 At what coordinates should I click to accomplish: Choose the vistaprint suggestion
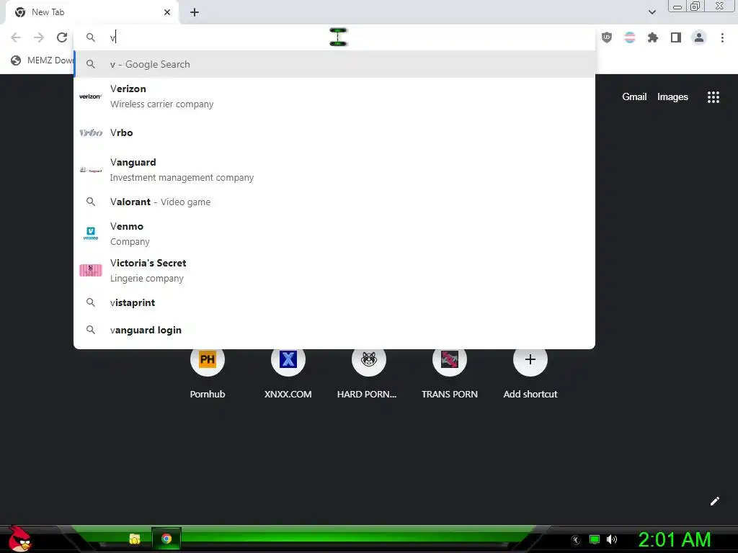(x=334, y=303)
